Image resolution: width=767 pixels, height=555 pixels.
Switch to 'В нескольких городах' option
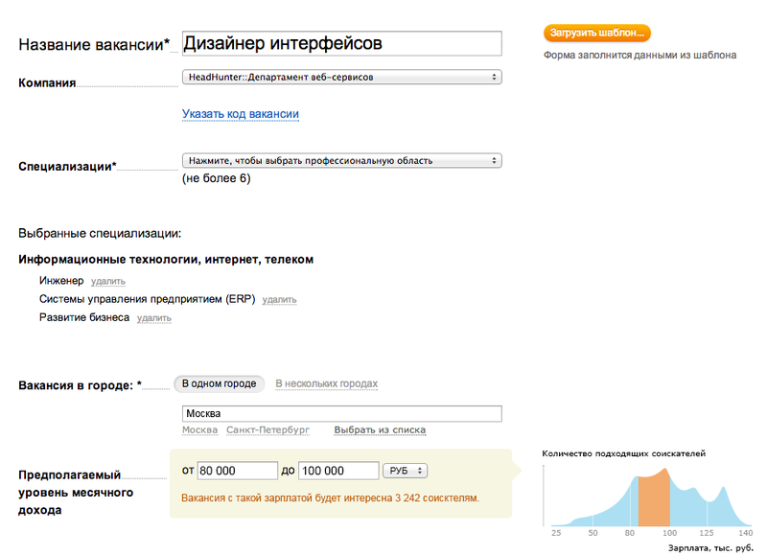pos(326,383)
